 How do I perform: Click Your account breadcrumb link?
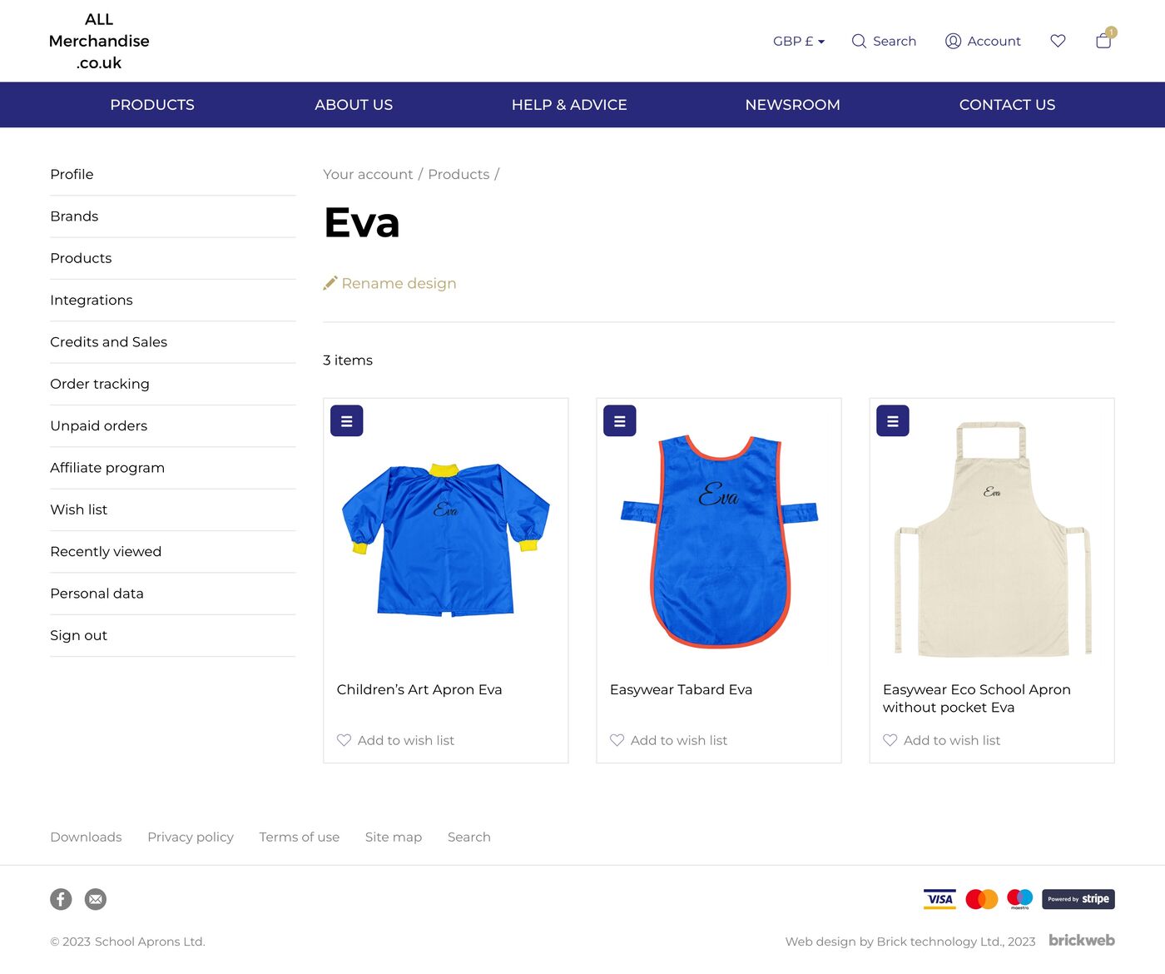pos(368,174)
